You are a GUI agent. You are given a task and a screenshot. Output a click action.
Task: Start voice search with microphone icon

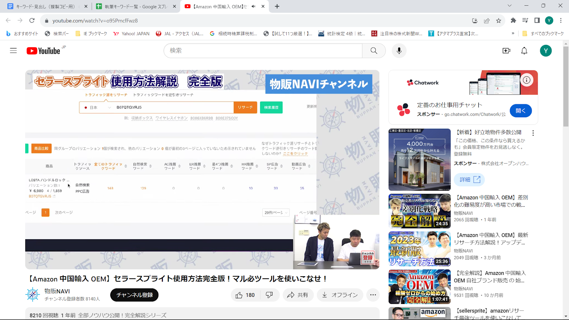coord(399,50)
